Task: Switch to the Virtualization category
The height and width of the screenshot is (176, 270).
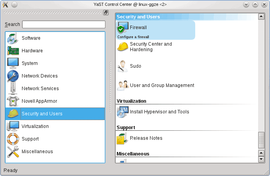Action: (x=35, y=126)
